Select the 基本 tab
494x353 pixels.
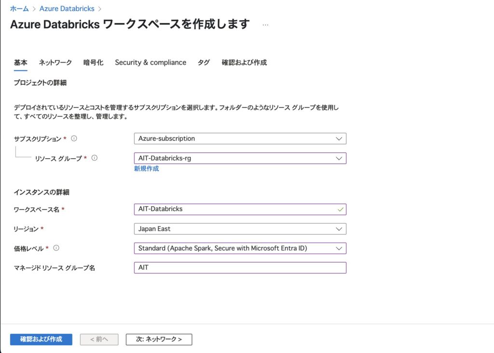pos(20,63)
